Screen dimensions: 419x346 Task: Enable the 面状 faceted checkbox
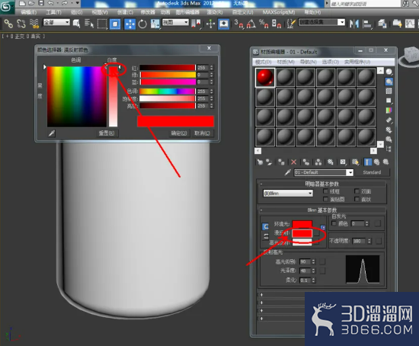(357, 199)
